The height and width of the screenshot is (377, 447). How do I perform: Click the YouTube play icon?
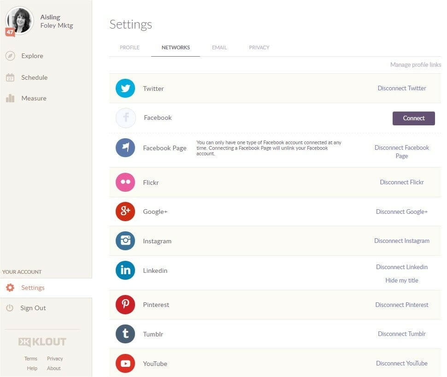point(125,363)
